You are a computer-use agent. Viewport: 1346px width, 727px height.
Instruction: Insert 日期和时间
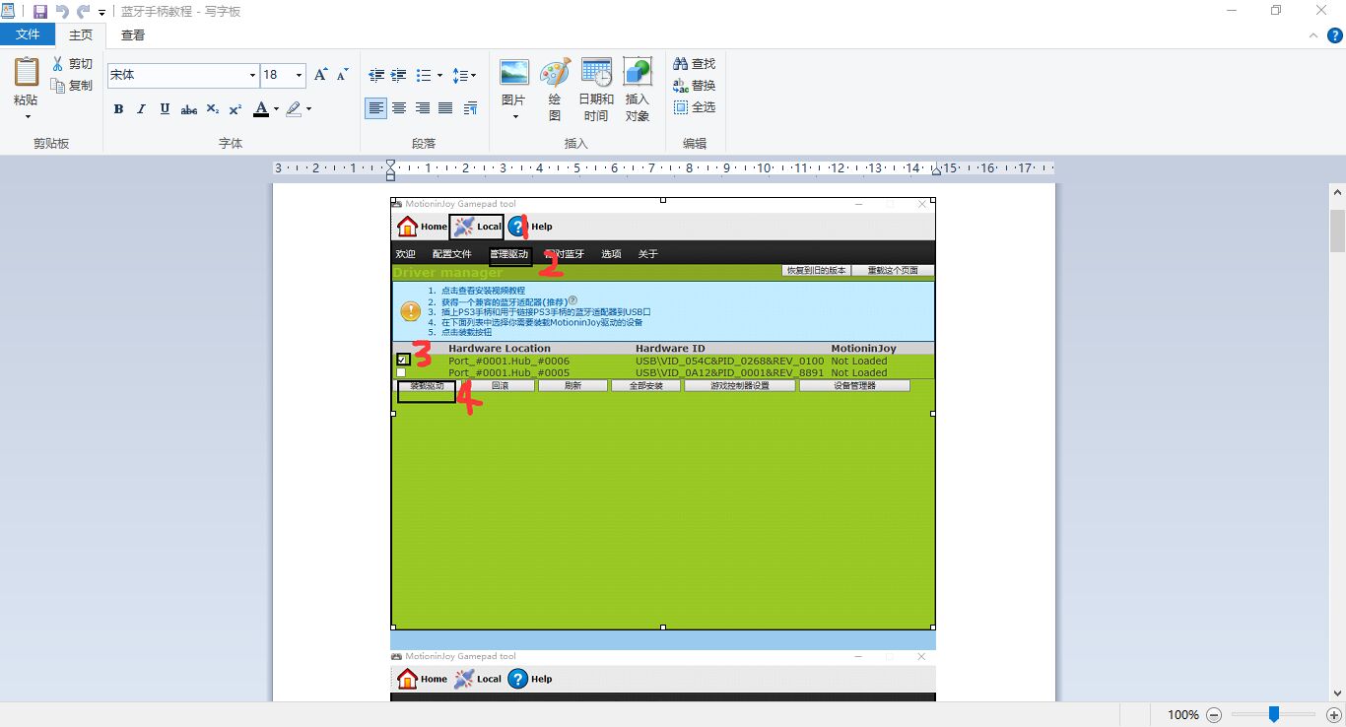coord(596,90)
